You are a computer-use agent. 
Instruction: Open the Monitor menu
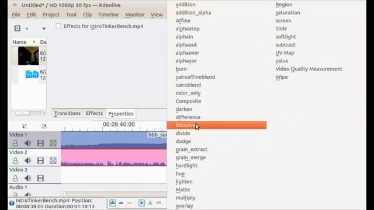click(x=135, y=15)
